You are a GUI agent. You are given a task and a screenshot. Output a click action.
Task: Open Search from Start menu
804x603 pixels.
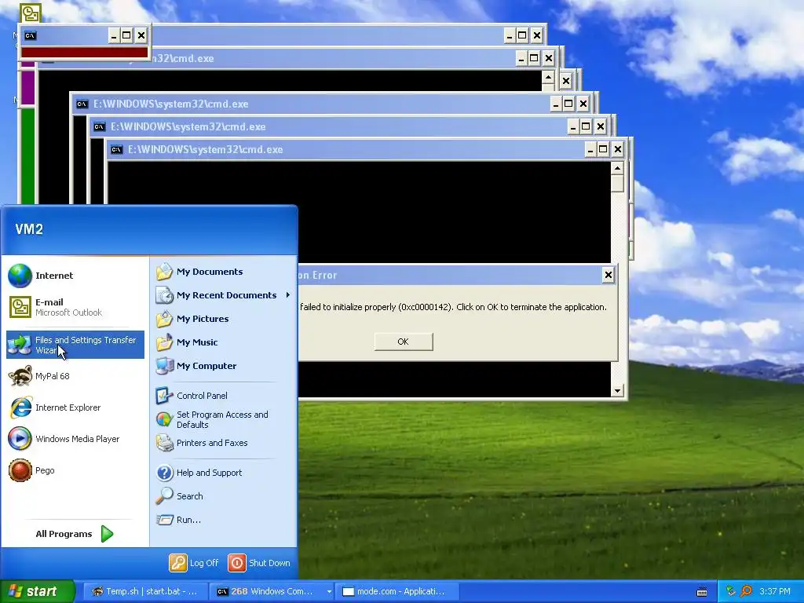point(223,496)
